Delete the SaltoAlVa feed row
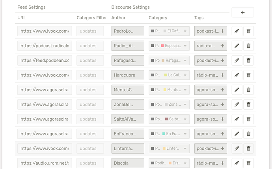The height and width of the screenshot is (169, 272). [249, 119]
